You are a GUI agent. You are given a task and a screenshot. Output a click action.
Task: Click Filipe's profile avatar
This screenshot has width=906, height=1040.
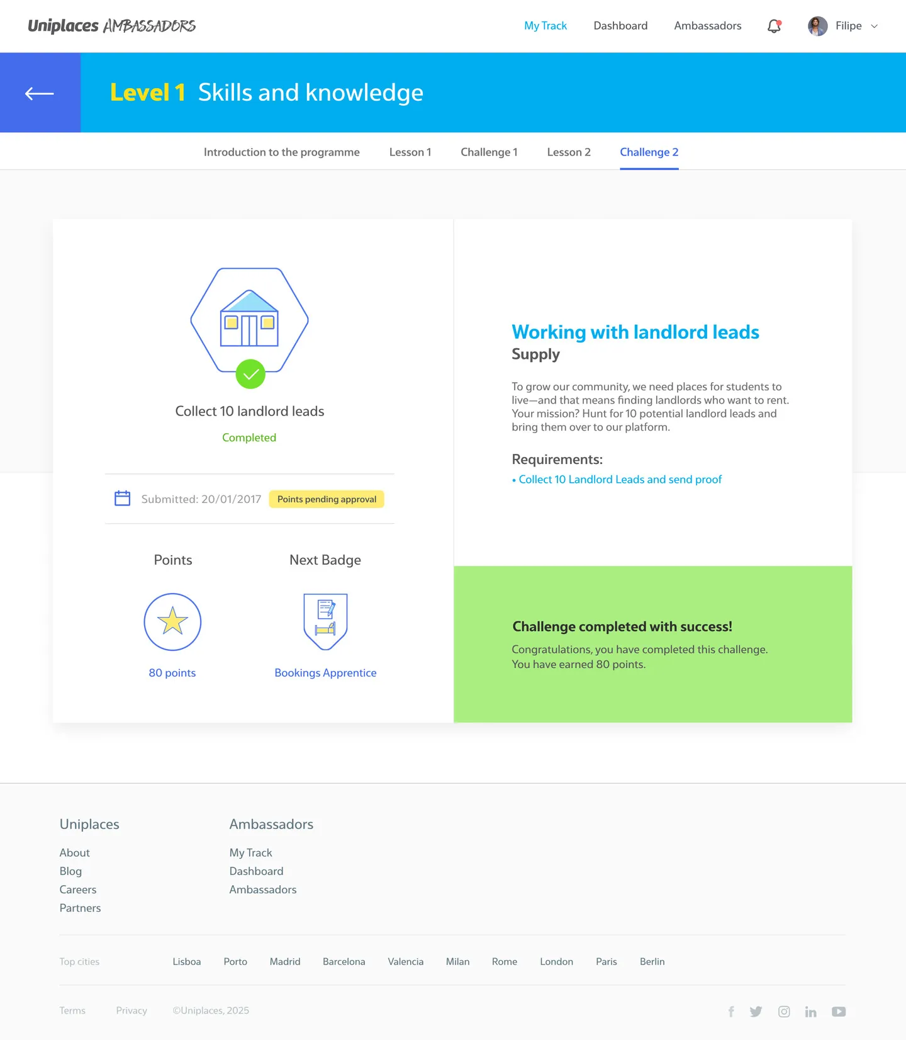[x=817, y=26]
